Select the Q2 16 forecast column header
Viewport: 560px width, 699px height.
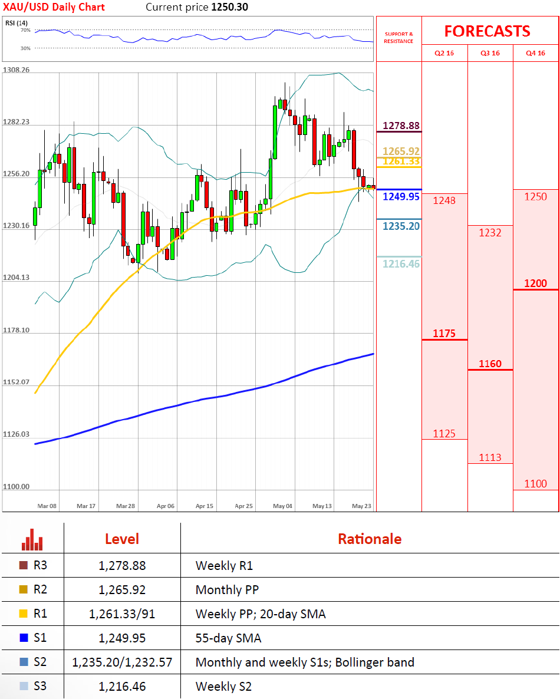[444, 53]
